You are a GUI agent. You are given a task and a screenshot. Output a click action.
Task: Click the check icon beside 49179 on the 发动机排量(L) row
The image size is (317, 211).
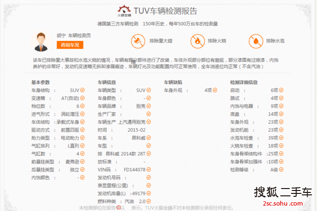[149, 193]
